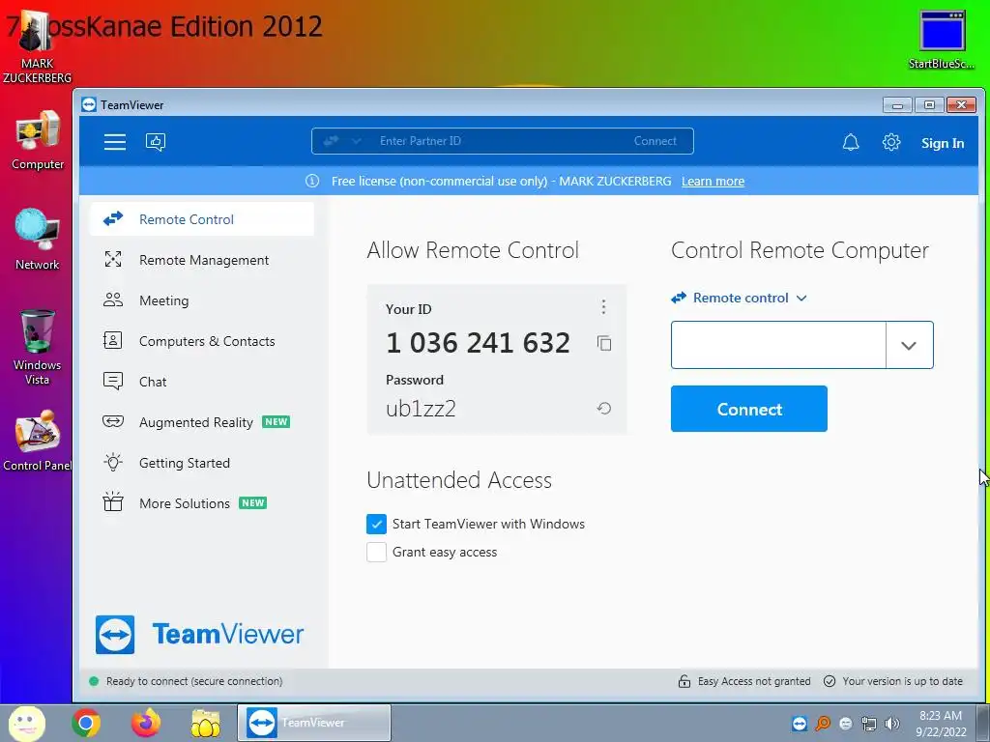Launch Chrome from the taskbar
Viewport: 990px width, 742px height.
tap(86, 723)
